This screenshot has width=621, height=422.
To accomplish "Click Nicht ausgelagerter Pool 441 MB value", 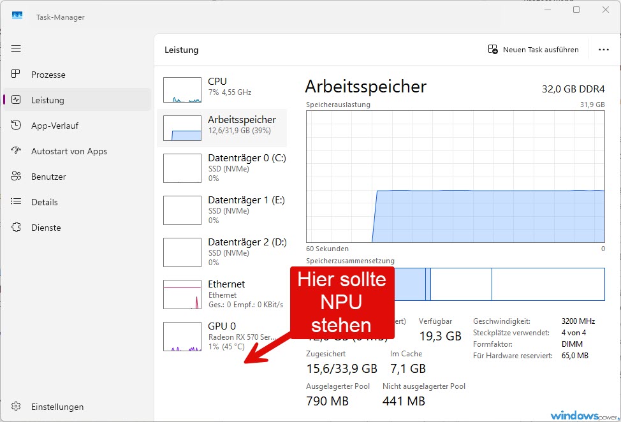I will pos(404,401).
